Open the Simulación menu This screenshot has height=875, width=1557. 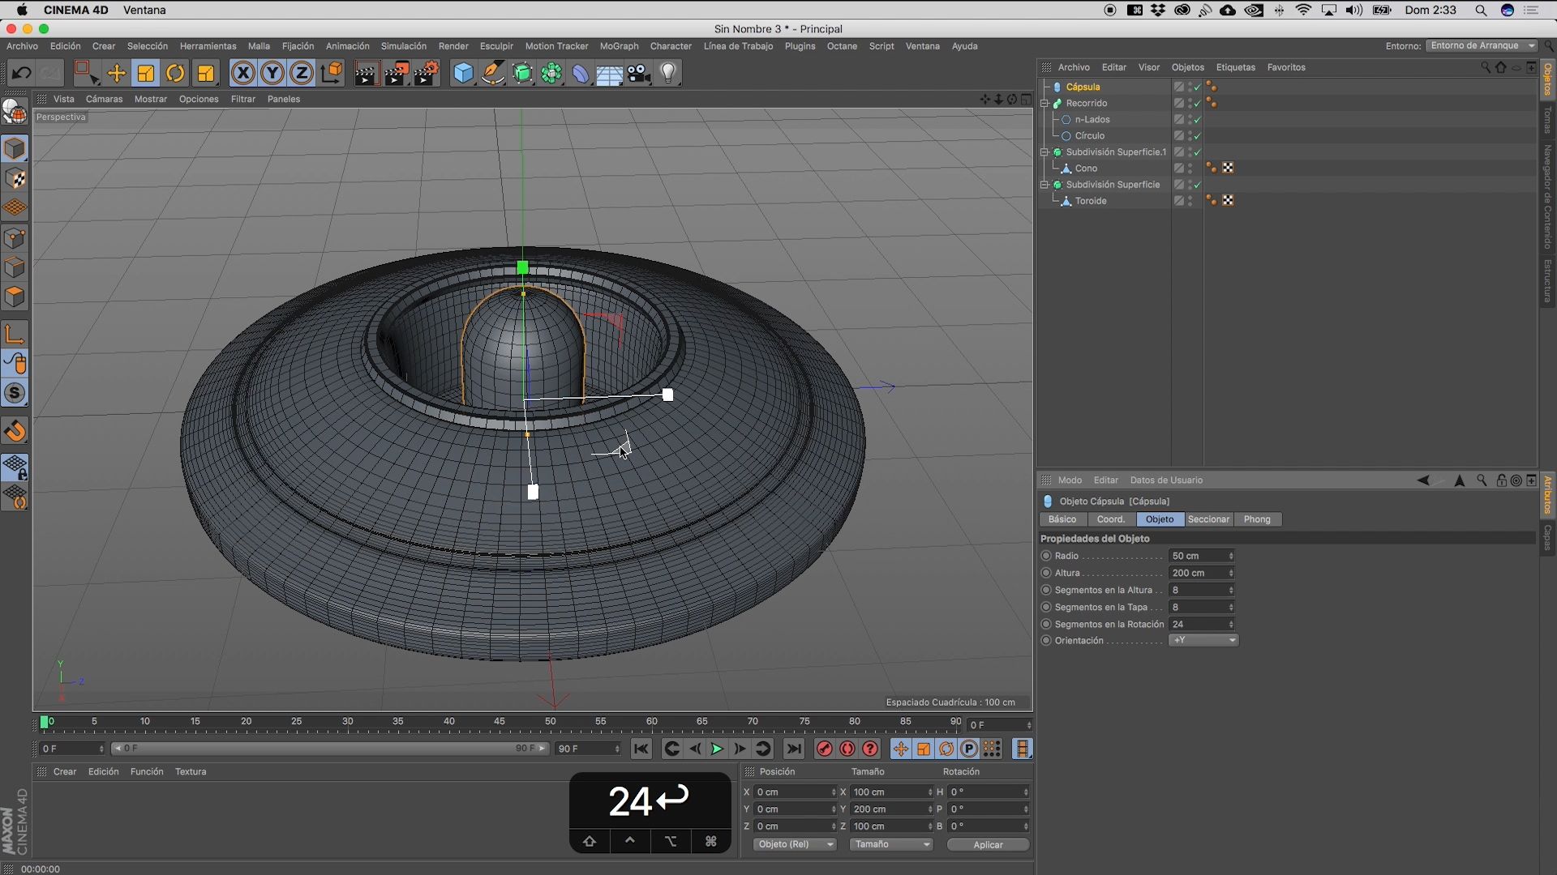[x=404, y=46]
